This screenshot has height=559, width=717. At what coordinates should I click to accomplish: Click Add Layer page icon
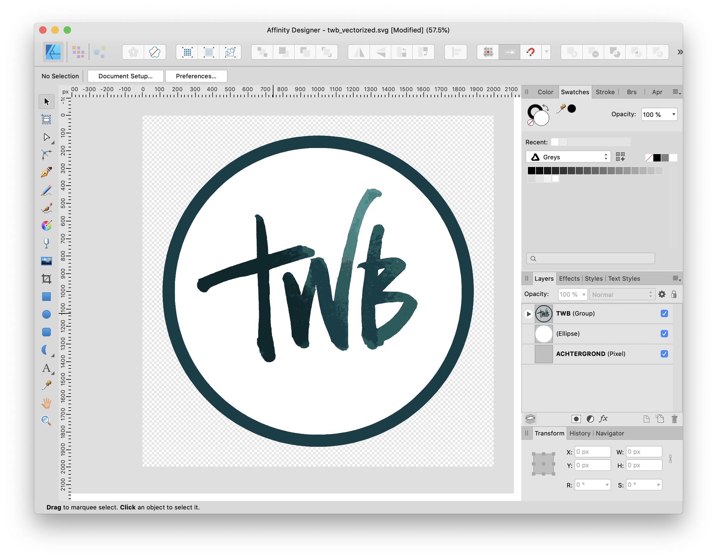pyautogui.click(x=646, y=419)
